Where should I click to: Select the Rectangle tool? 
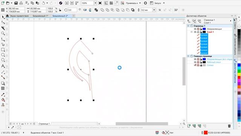[x=3, y=49]
